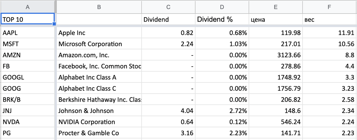This screenshot has width=357, height=140.
Task: Select column D header
Action: pyautogui.click(x=222, y=7)
